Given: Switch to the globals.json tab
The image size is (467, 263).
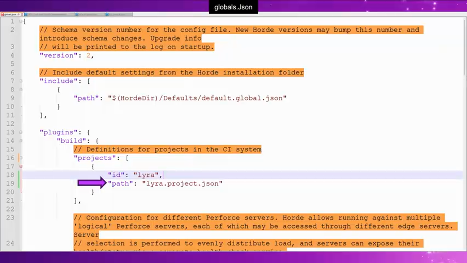Looking at the screenshot, I should (11, 15).
